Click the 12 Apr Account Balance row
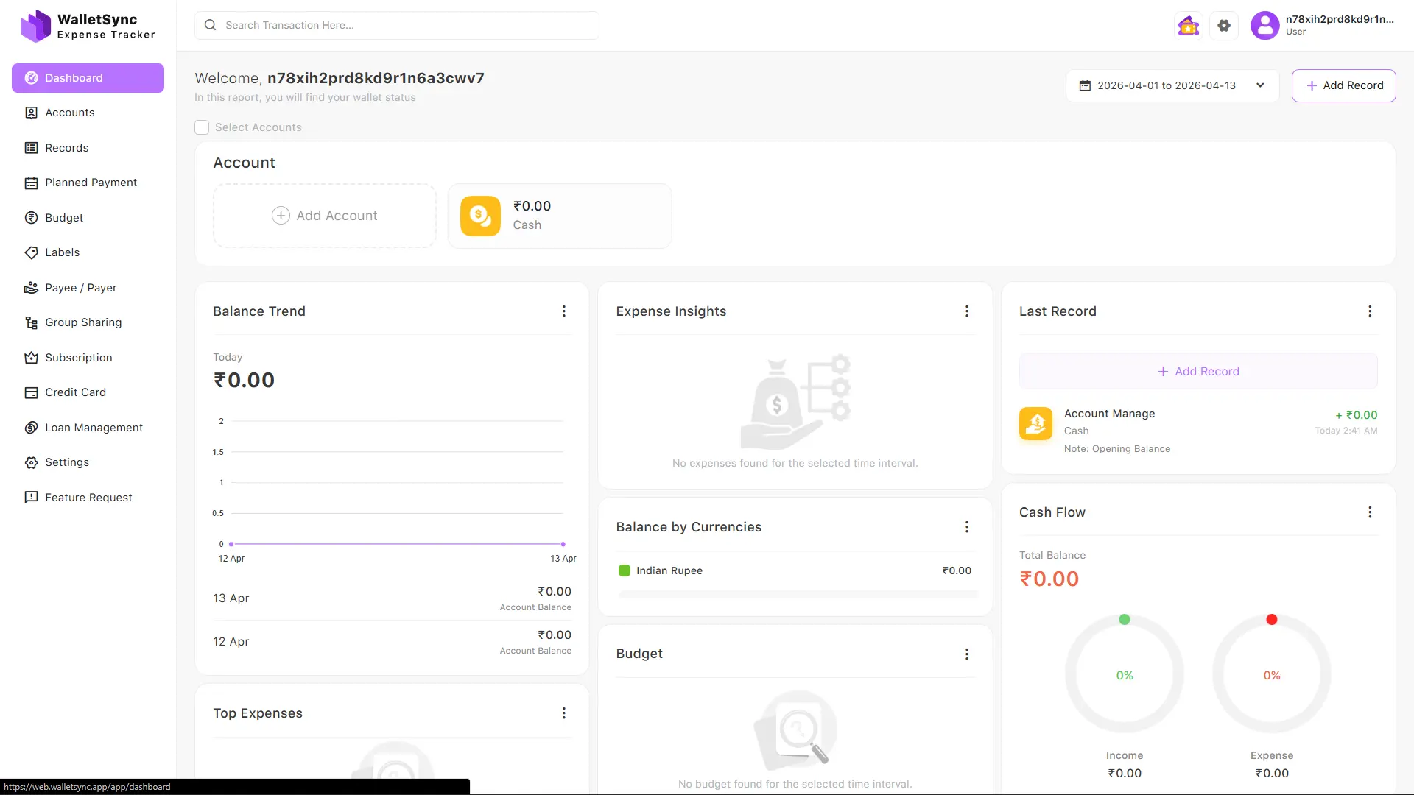The width and height of the screenshot is (1414, 795). point(392,642)
